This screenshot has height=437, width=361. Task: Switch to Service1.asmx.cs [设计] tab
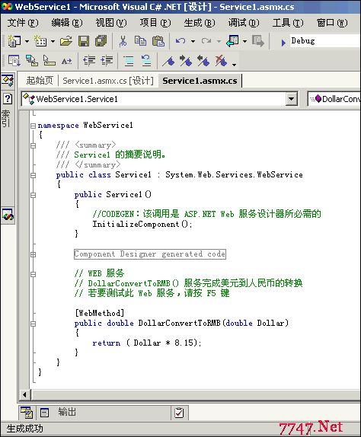click(108, 81)
